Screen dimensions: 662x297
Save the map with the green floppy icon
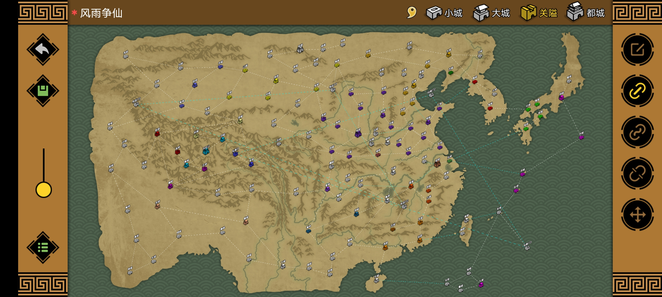[43, 91]
